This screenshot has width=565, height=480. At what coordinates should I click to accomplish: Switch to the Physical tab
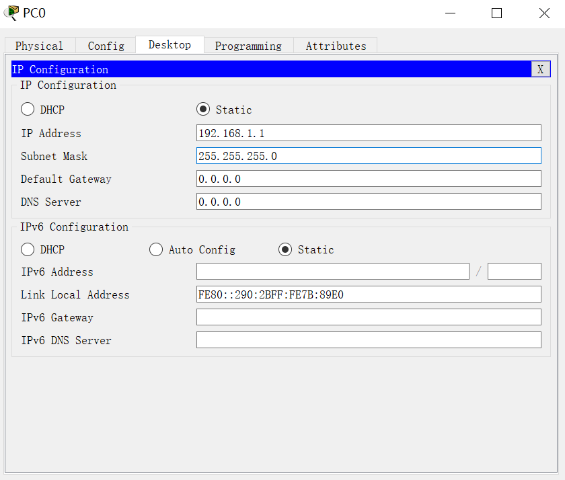40,46
